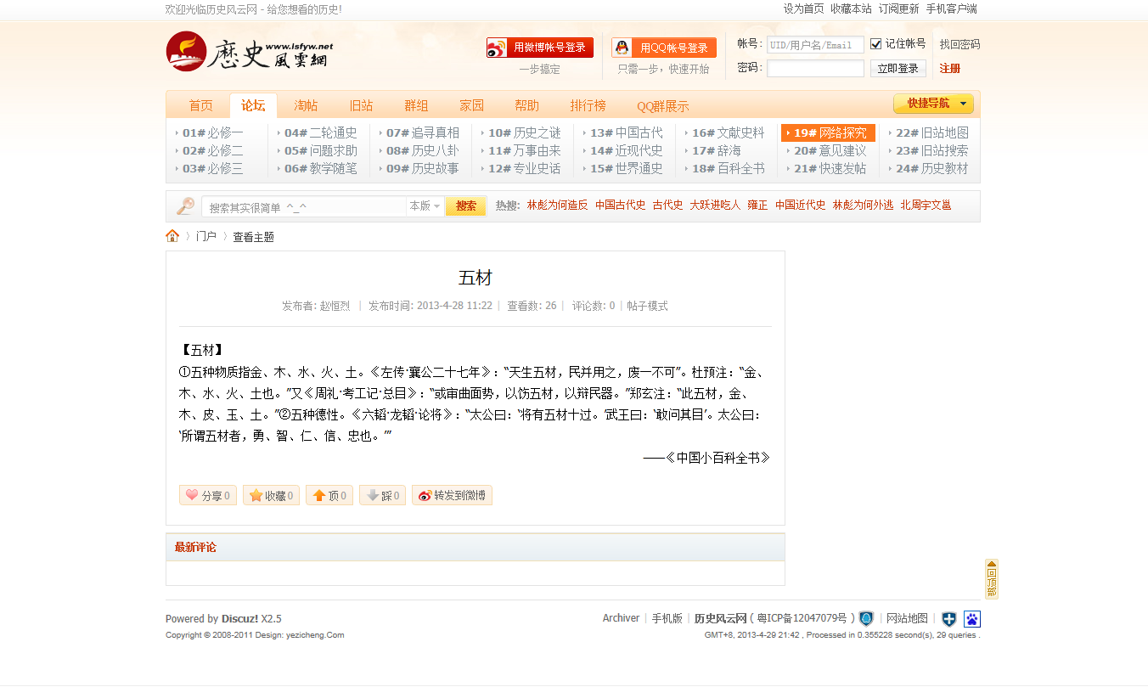Click 订阅更新 in the top bar

(898, 8)
